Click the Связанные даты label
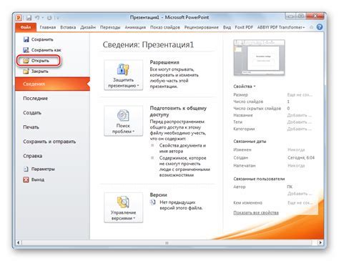Screen dimensions: 339x261 pyautogui.click(x=250, y=142)
